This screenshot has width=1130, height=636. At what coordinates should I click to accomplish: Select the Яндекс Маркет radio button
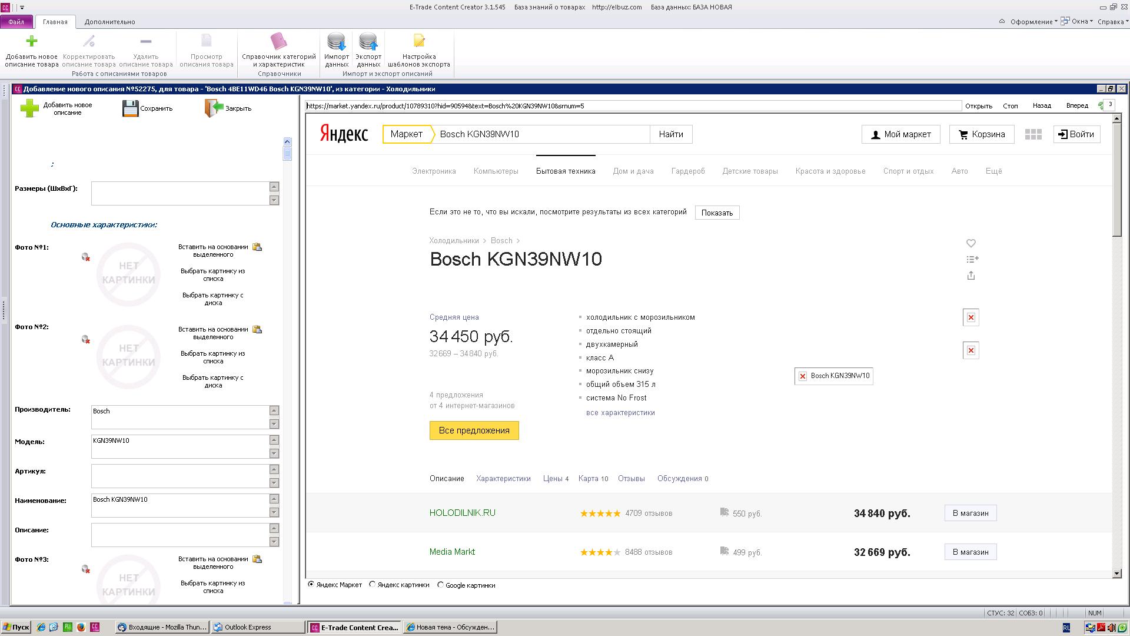(311, 585)
